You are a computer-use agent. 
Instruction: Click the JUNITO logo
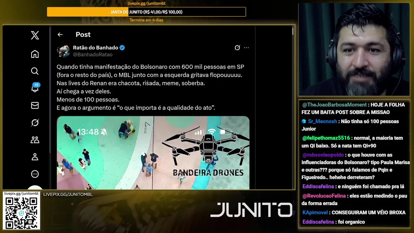pos(251,210)
